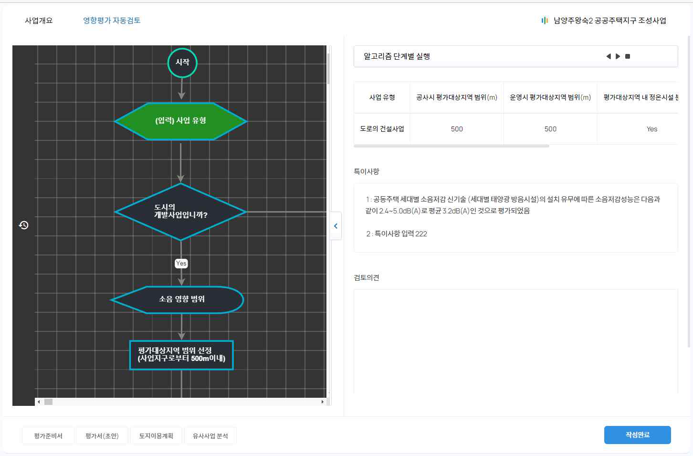Click the 도로의 건설사업 cell
693x456 pixels.
click(x=382, y=129)
